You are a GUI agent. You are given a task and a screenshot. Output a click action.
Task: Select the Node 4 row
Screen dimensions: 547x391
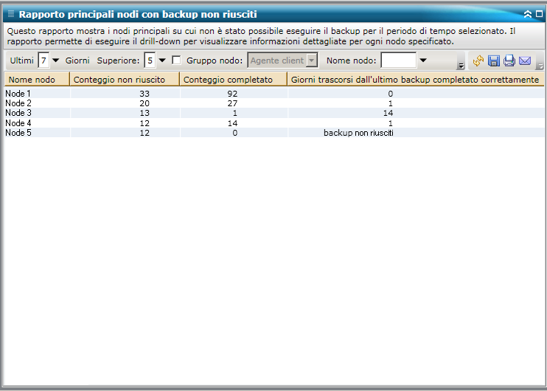[x=274, y=123]
